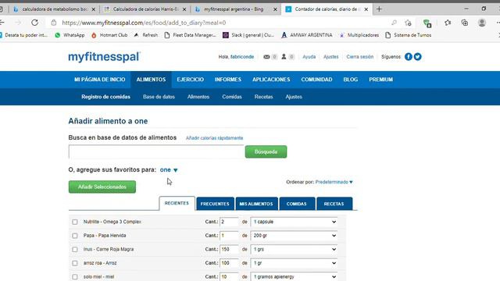Viewport: 500px width, 281px height.
Task: Close the 'calculadora de metabolismo' tab
Action: point(94,9)
